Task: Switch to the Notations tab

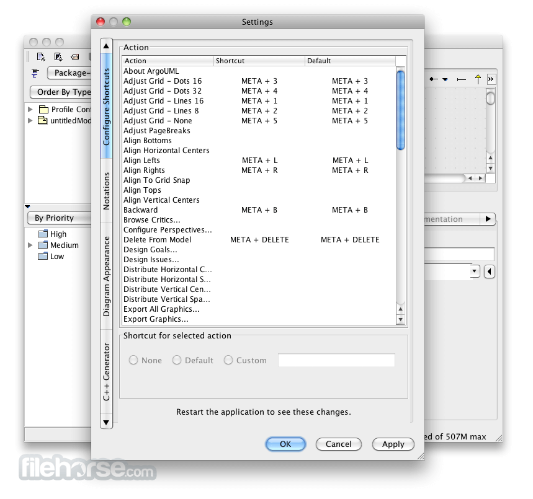Action: coord(106,189)
